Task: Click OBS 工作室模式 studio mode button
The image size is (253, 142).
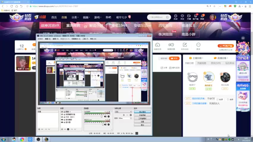Action: point(142,119)
